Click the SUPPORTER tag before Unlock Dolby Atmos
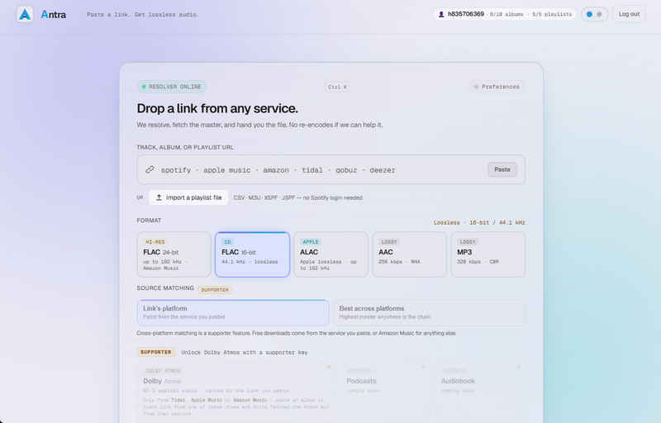661x423 pixels. click(155, 352)
